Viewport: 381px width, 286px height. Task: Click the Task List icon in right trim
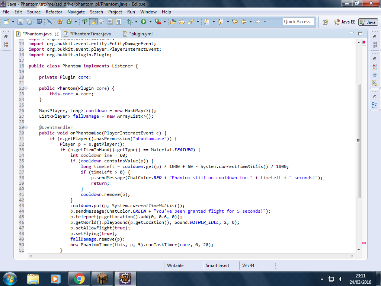pyautogui.click(x=374, y=45)
